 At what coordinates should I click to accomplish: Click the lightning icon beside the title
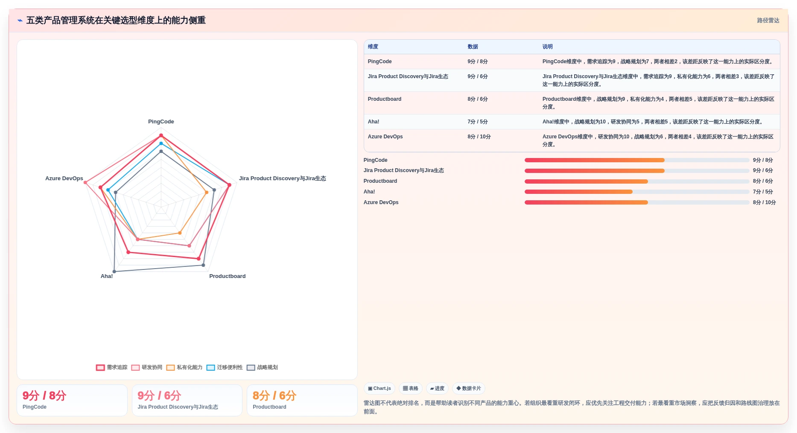coord(20,20)
